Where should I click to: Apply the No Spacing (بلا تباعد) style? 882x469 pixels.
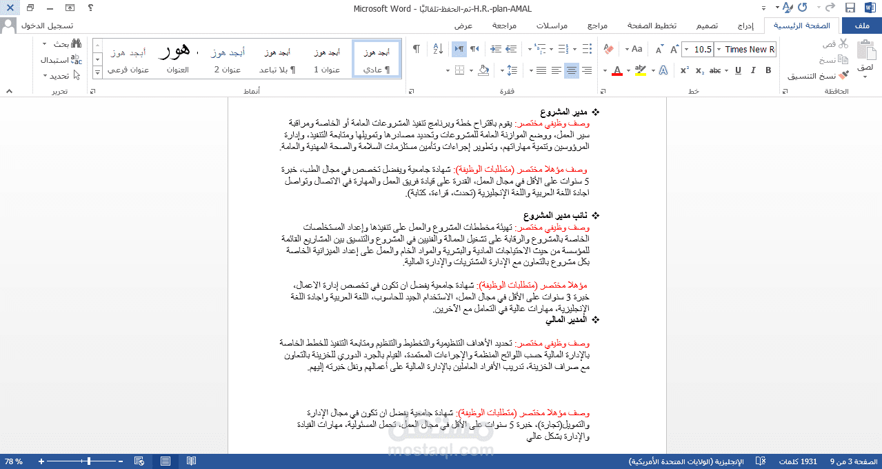point(277,59)
